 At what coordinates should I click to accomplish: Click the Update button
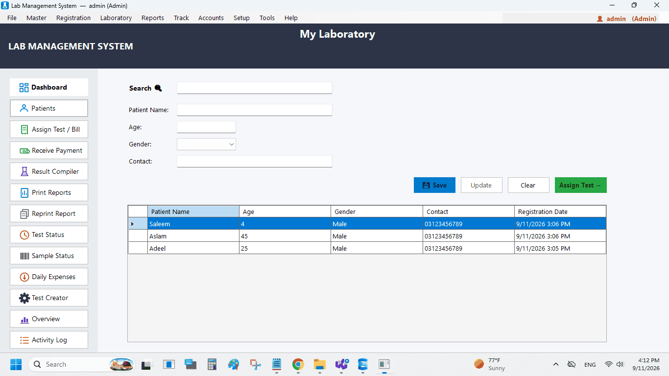coord(481,185)
